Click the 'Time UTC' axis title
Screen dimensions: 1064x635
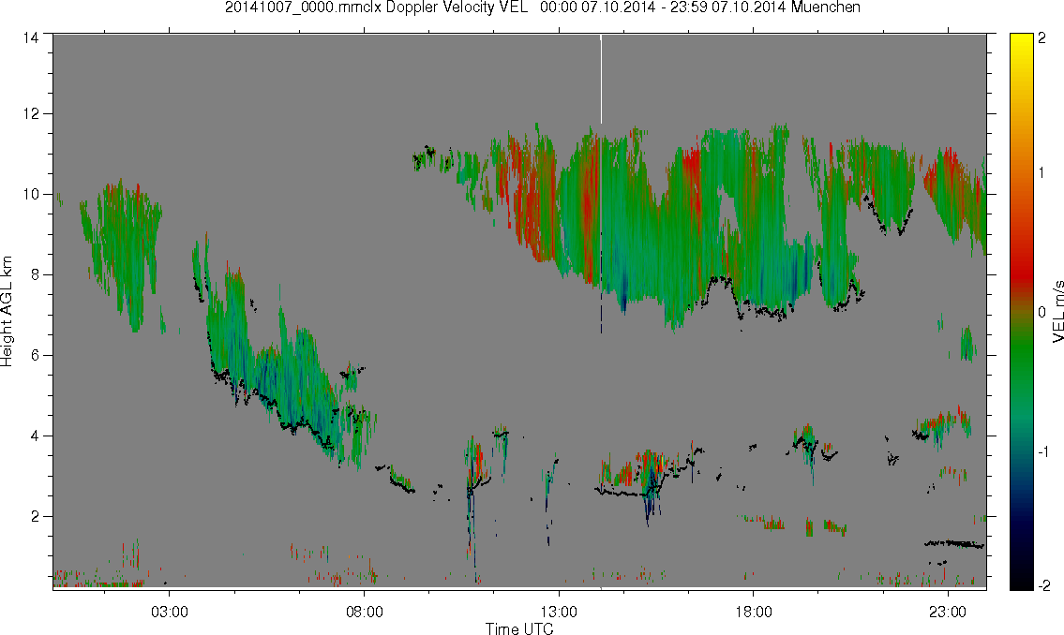click(x=519, y=628)
